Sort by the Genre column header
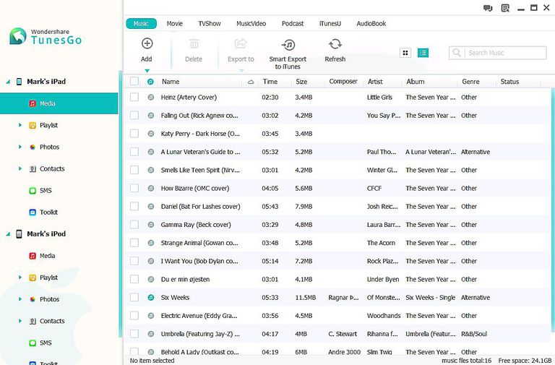Screen dimensions: 555x365 click(470, 82)
